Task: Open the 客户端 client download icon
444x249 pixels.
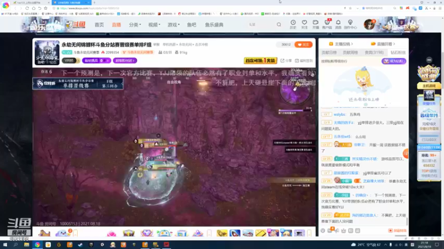Action: click(x=327, y=24)
